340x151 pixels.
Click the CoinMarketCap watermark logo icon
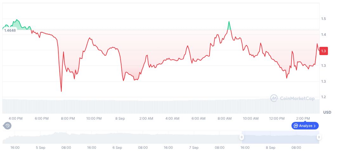(x=274, y=98)
